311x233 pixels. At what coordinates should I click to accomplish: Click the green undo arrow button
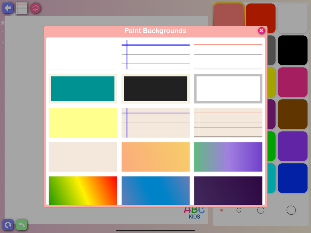tap(22, 225)
